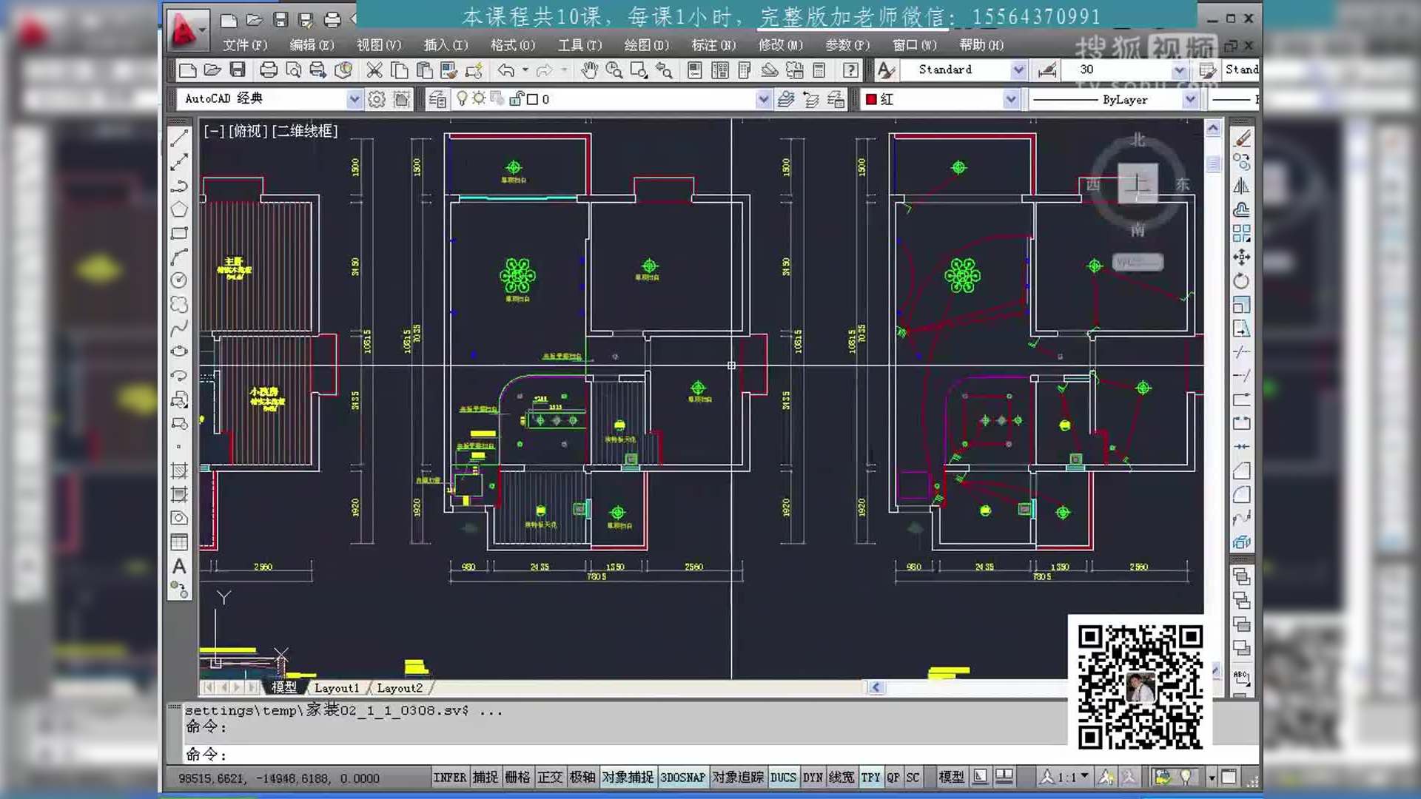This screenshot has width=1421, height=799.
Task: Switch to the Layout1 tab
Action: click(x=337, y=687)
